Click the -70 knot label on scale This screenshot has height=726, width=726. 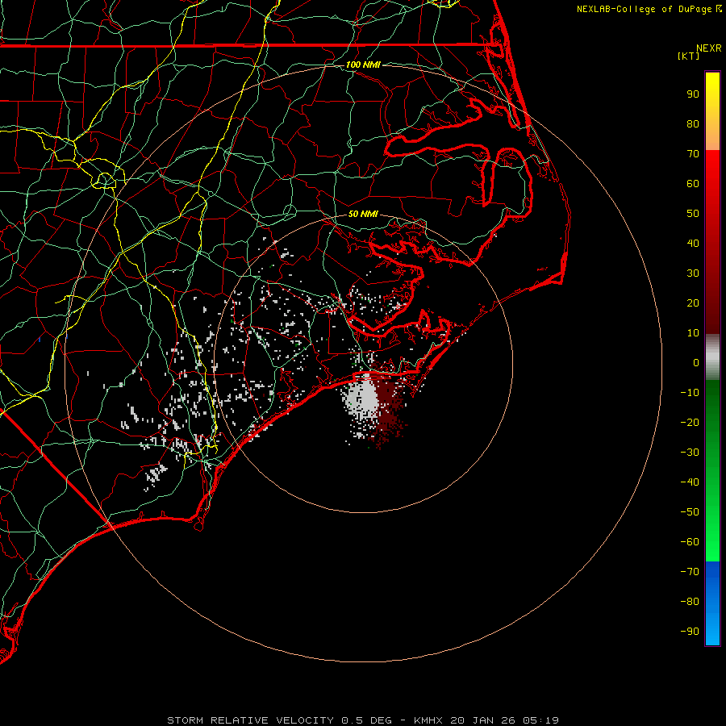pyautogui.click(x=690, y=572)
